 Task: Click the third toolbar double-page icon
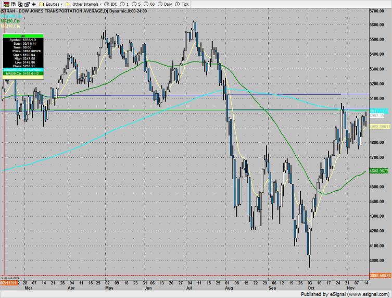tap(20, 4)
